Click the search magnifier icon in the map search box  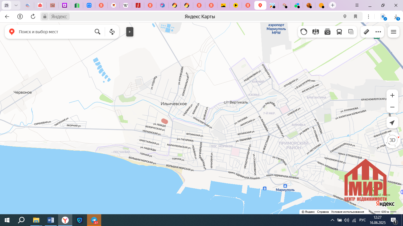(97, 32)
